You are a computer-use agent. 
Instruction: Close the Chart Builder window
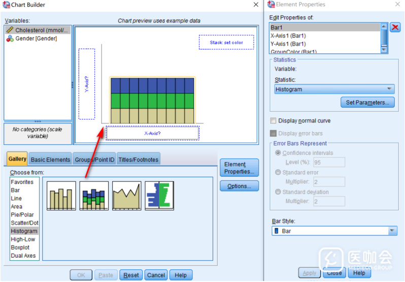[256, 5]
